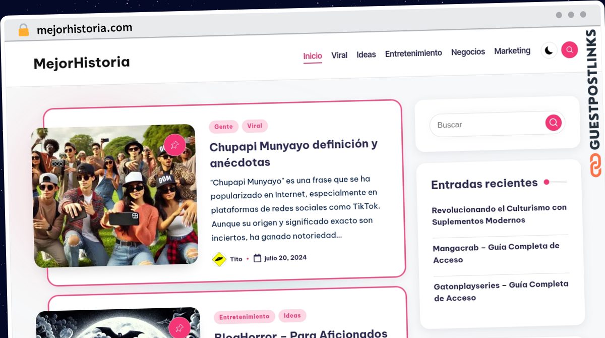
Task: Toggle dark mode moon icon
Action: (x=549, y=50)
